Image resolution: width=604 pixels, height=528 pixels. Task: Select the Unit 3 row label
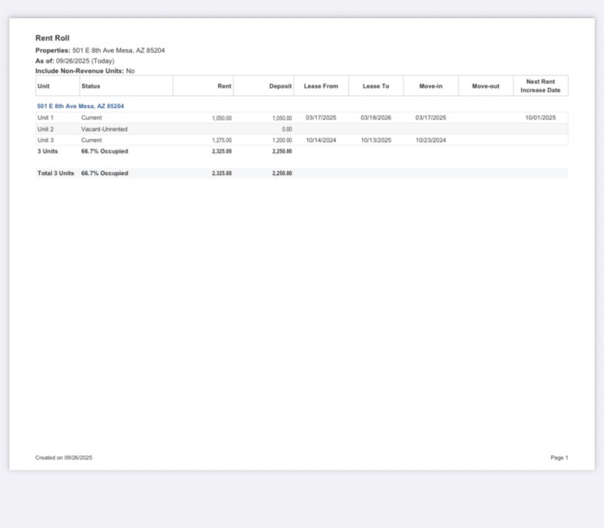point(46,140)
